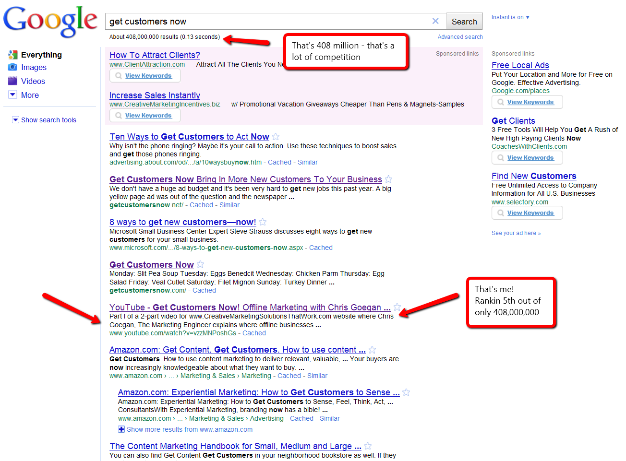Open The Content Marketing Handbook result

[235, 446]
